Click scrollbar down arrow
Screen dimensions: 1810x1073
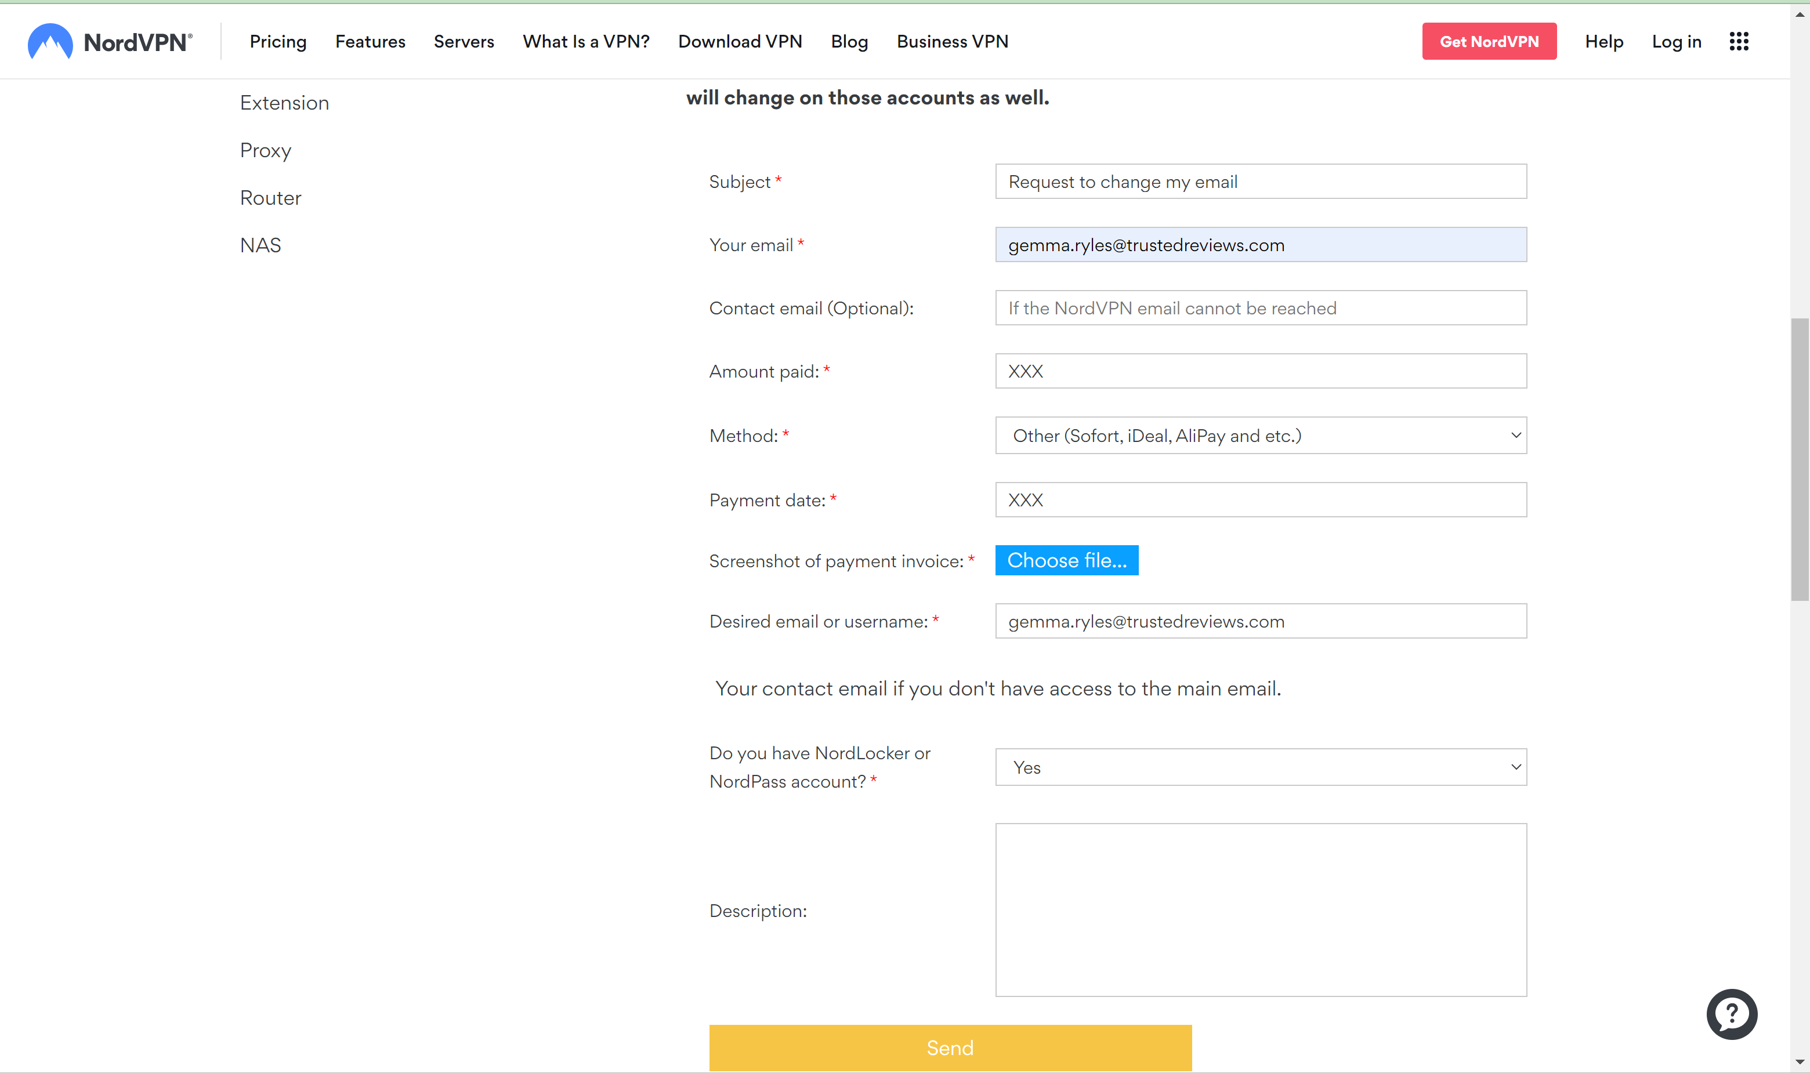1800,1062
